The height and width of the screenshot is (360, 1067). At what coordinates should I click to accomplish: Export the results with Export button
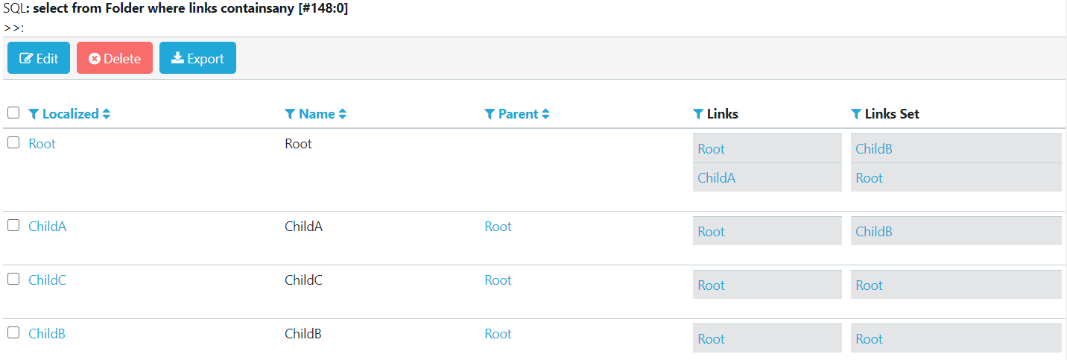(197, 58)
